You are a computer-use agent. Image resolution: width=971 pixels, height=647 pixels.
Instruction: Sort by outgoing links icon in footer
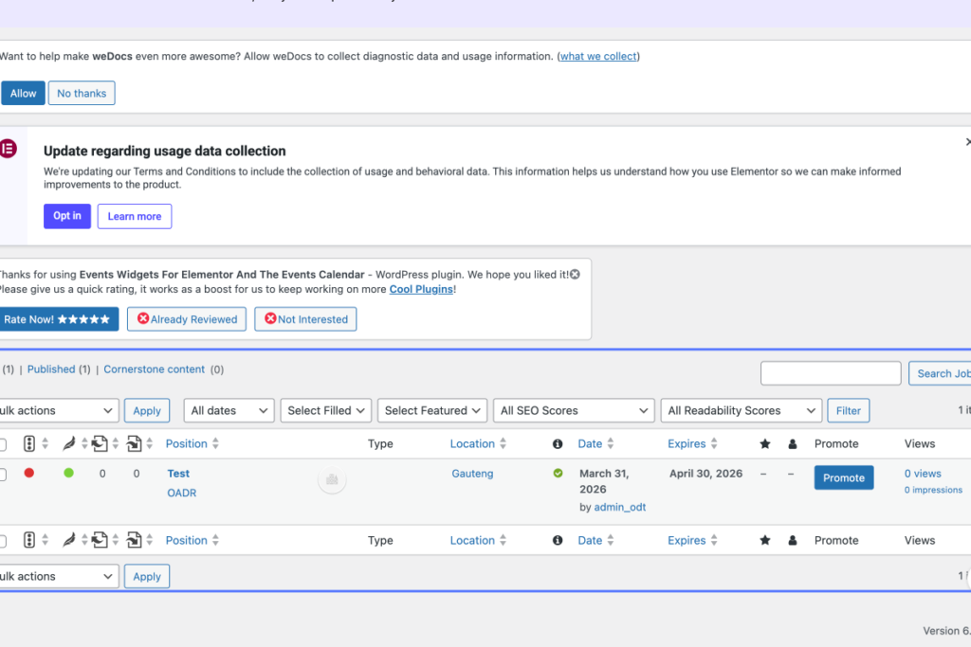coord(99,540)
